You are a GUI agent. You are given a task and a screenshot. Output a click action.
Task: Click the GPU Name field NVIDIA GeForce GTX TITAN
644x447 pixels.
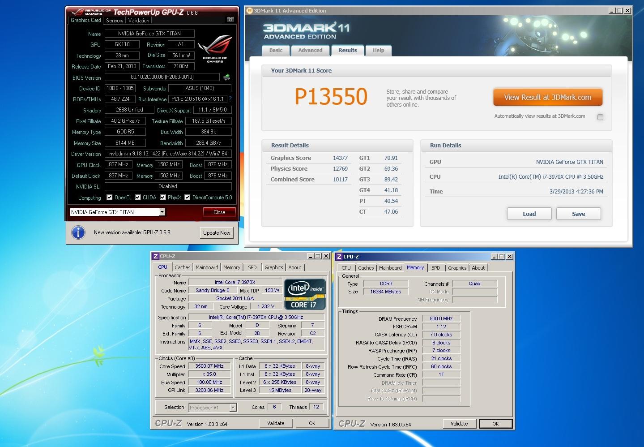point(149,34)
